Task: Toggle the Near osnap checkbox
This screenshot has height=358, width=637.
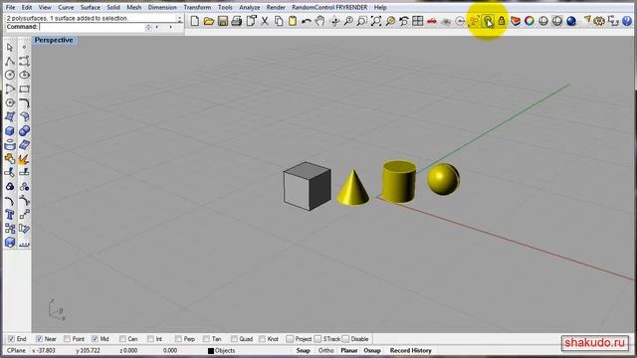Action: click(x=39, y=339)
